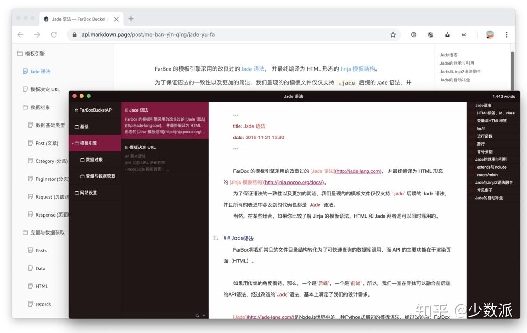
Task: Select 数据对象 folder in editor sidebar
Action: tap(92, 160)
